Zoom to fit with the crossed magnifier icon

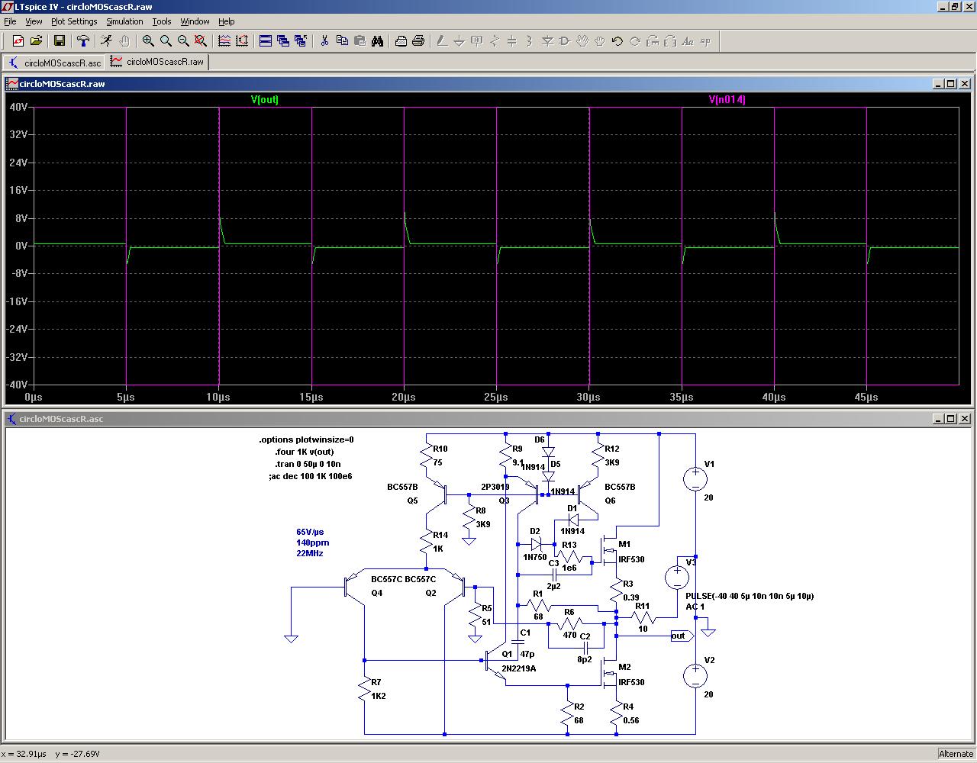pyautogui.click(x=201, y=41)
